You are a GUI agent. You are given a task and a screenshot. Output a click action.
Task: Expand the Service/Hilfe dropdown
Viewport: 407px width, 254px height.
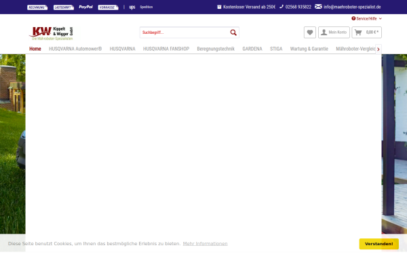point(366,19)
